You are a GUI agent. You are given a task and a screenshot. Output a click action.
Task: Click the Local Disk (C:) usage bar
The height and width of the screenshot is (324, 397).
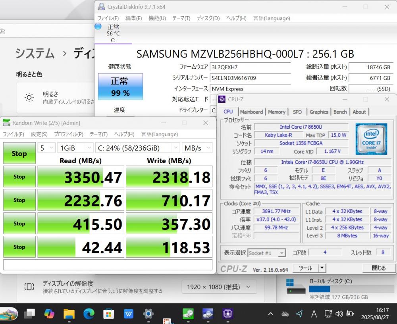tap(351, 289)
